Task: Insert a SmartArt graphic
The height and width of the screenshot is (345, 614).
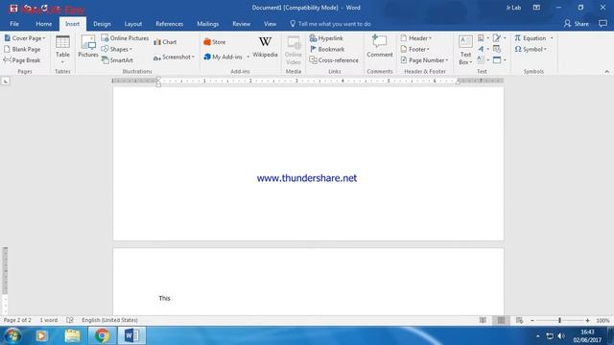Action: [117, 60]
